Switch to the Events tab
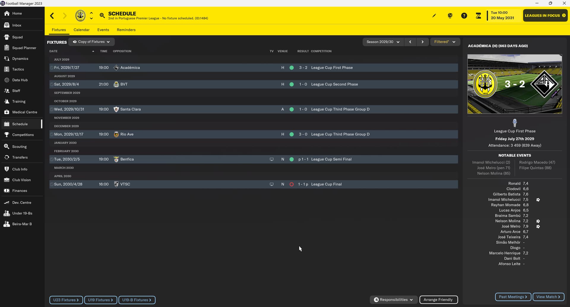The image size is (570, 307). pos(103,30)
